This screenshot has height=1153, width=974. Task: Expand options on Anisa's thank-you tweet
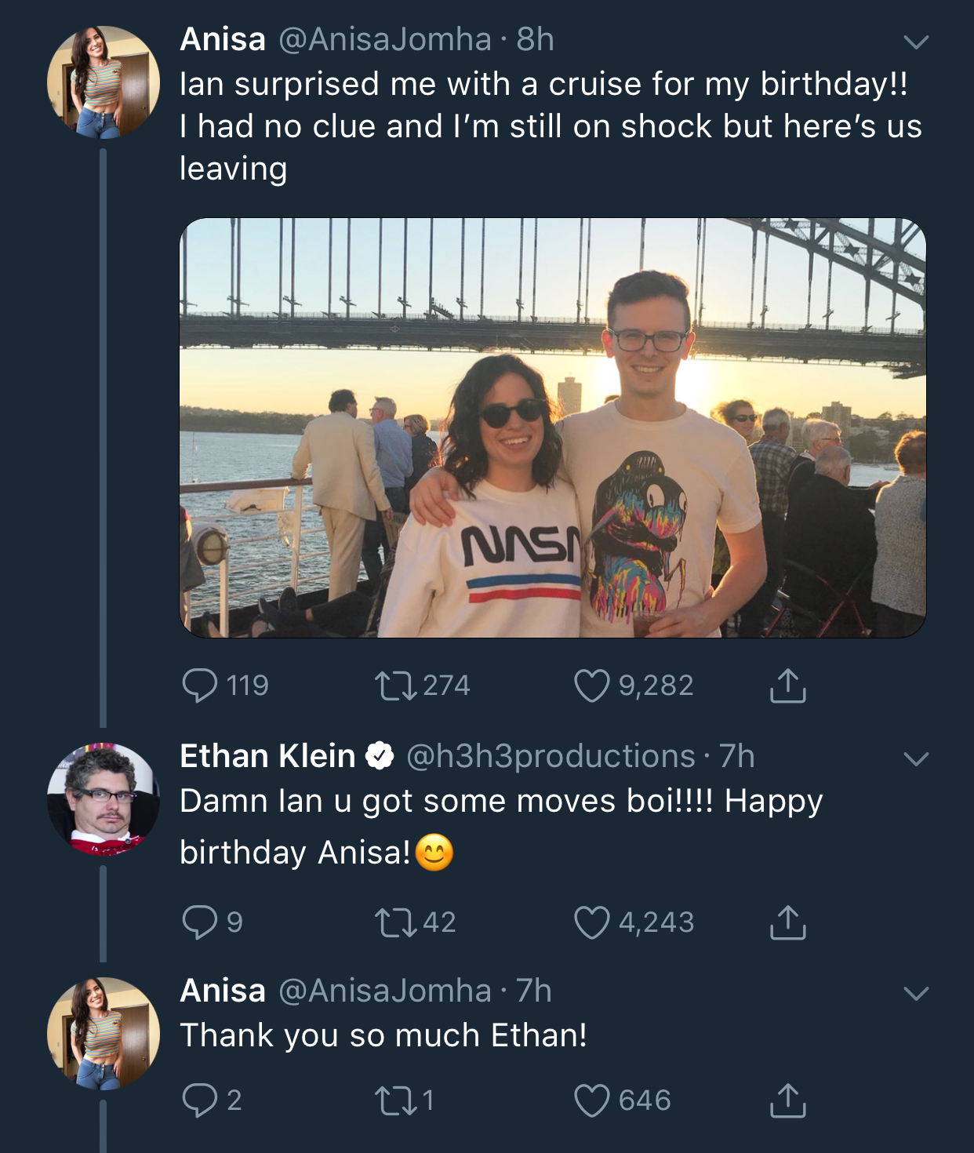coord(914,992)
